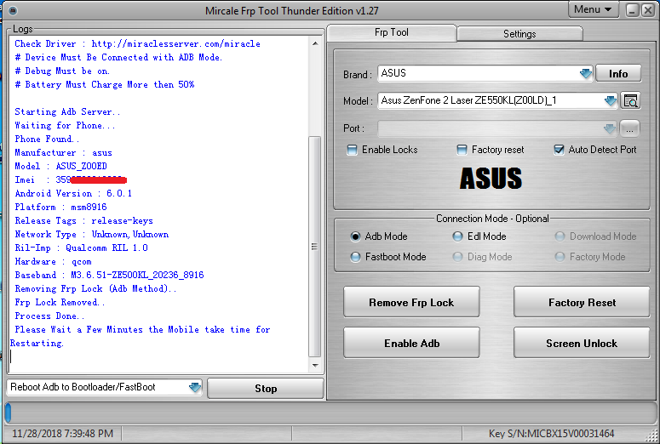Switch to the Settings tab

(519, 34)
